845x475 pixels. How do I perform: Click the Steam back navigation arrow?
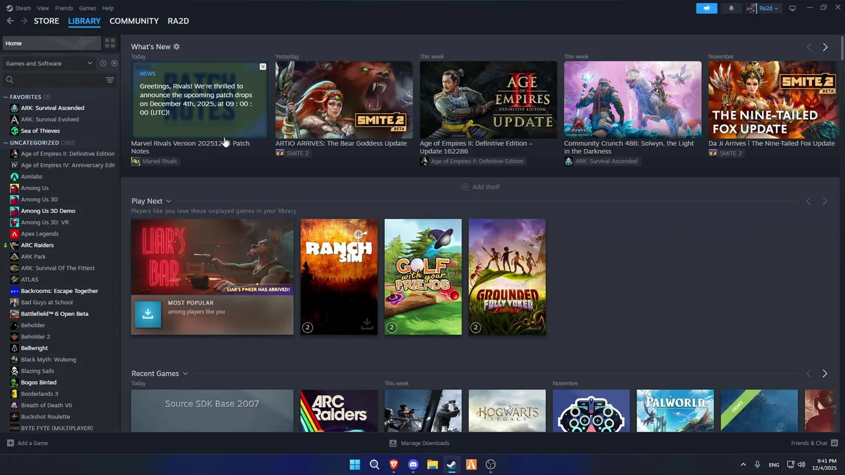coord(10,21)
